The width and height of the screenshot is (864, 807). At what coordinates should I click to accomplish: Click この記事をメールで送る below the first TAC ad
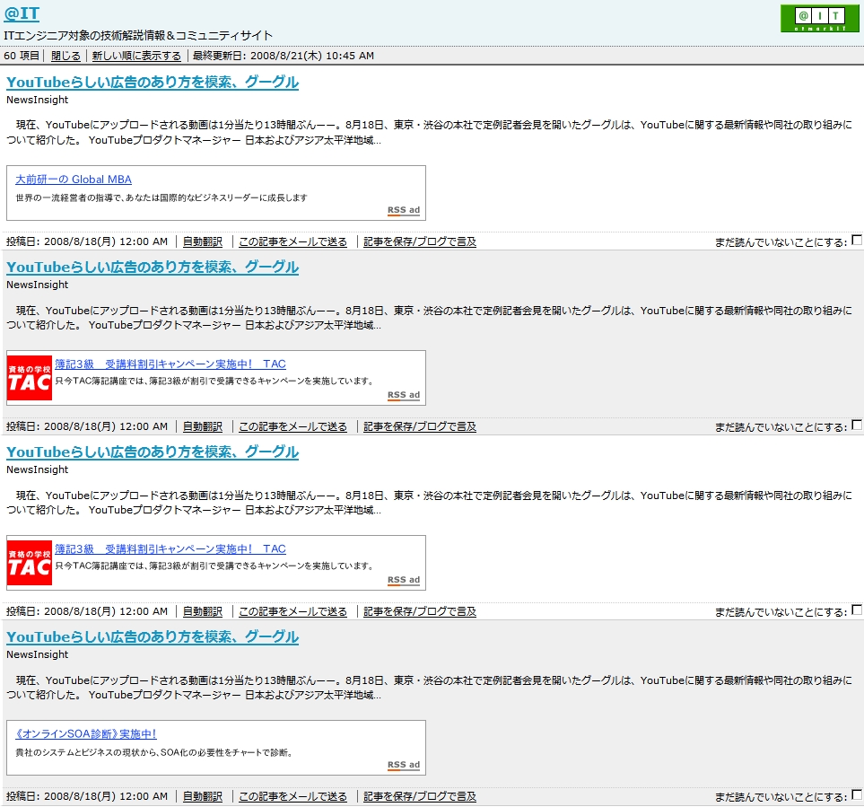[x=293, y=426]
